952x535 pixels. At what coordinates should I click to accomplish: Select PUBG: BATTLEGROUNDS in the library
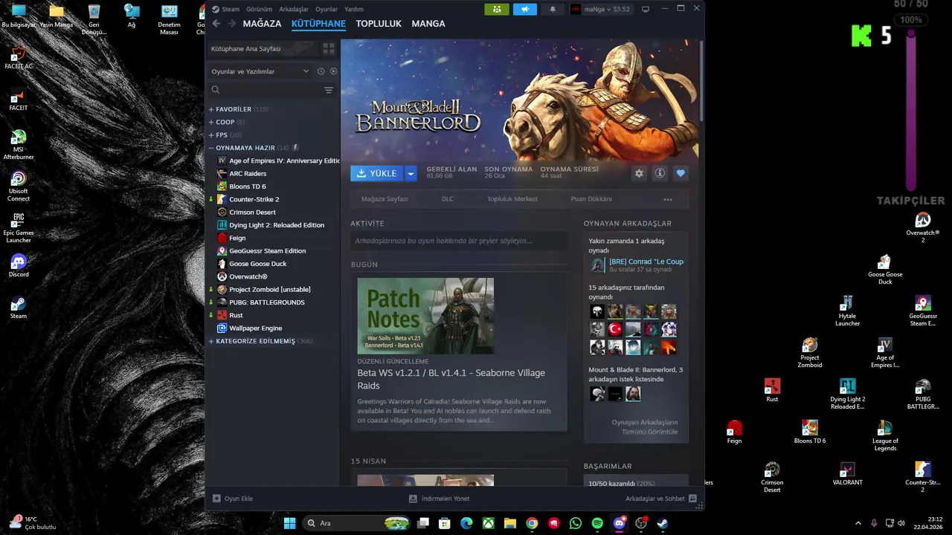(260, 302)
